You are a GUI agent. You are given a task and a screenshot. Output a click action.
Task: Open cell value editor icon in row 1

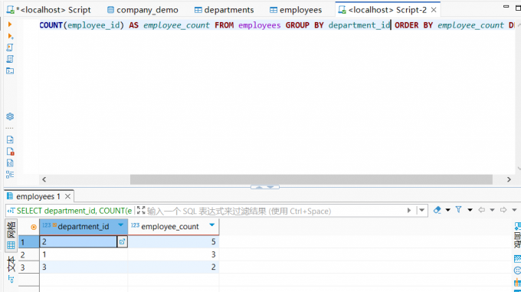(x=122, y=241)
